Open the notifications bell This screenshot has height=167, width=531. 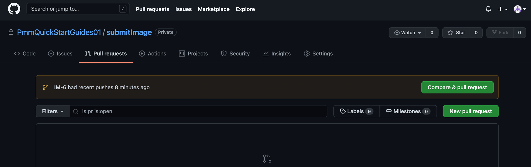(x=488, y=9)
